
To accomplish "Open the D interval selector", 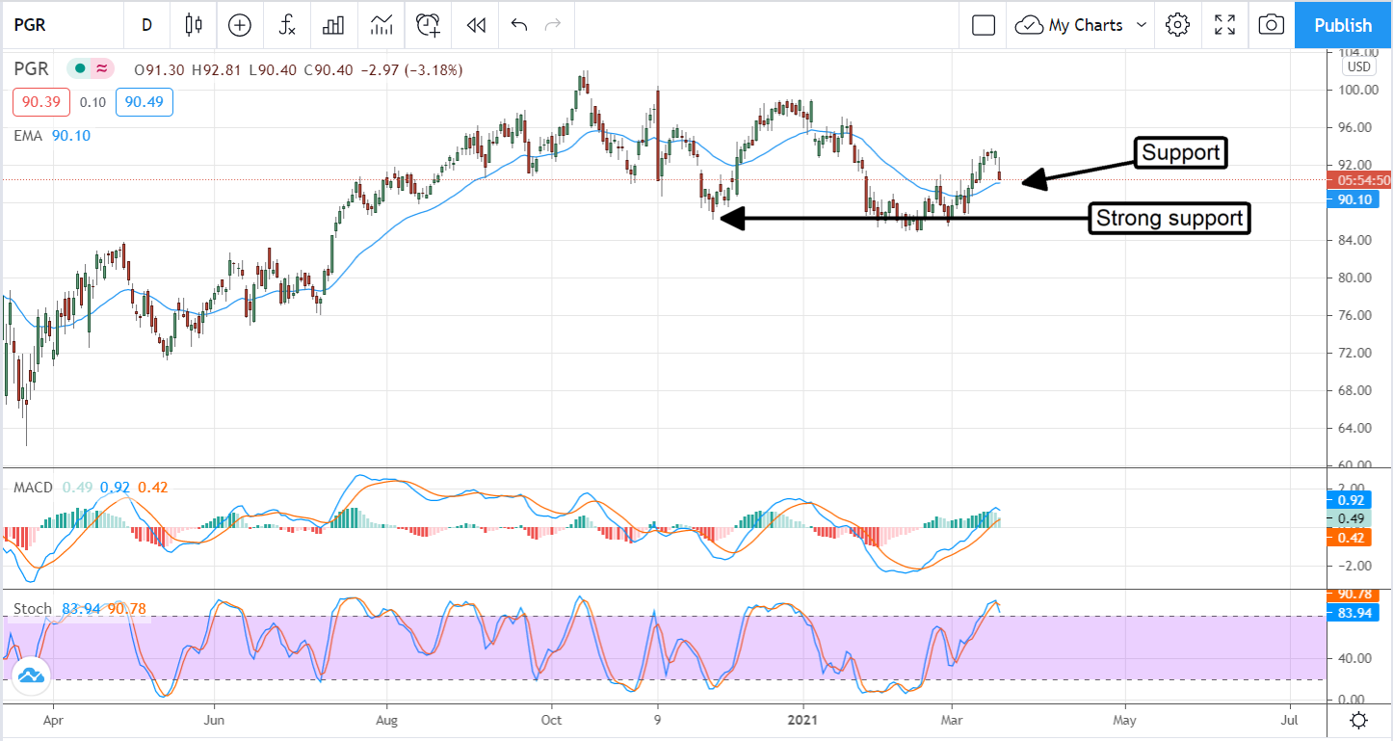I will click(146, 25).
